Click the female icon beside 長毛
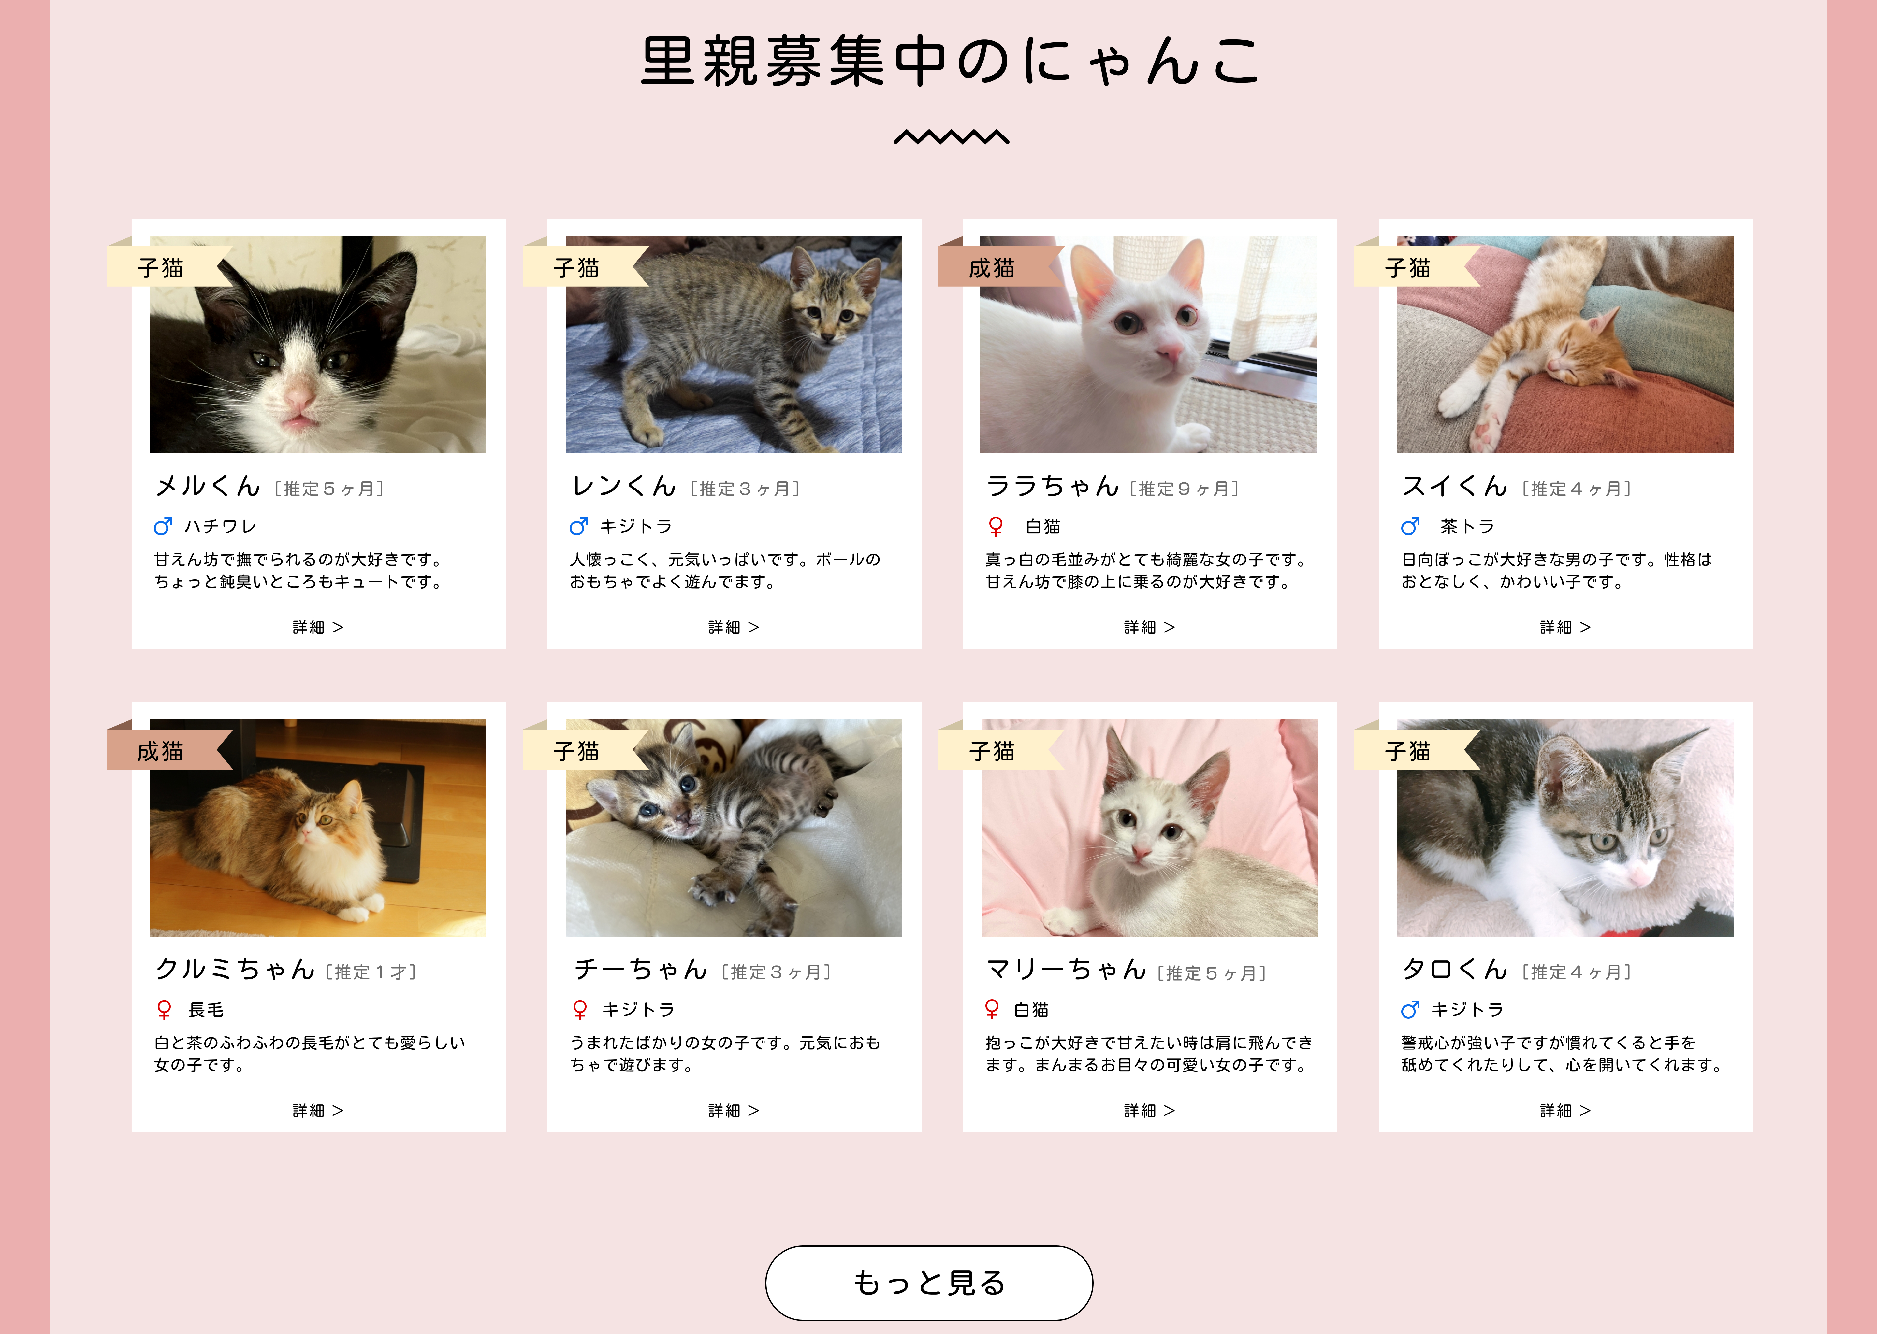The image size is (1877, 1334). 164,1010
